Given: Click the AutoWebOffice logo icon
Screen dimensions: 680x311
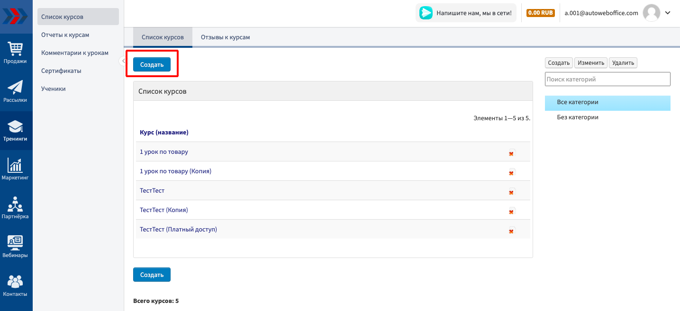Looking at the screenshot, I should point(16,16).
